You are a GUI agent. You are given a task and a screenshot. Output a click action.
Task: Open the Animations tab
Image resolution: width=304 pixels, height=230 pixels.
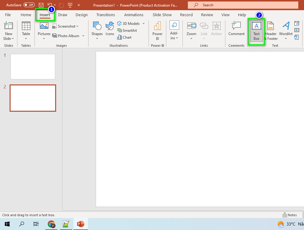[x=134, y=15]
